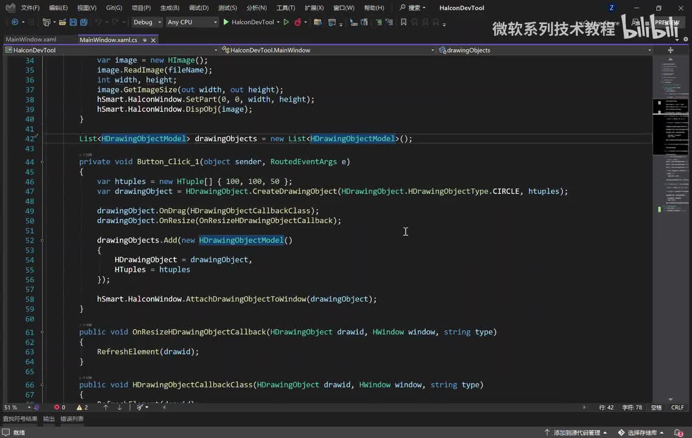Open file using the folder icon
Viewport: 692px width, 438px height.
tap(62, 22)
